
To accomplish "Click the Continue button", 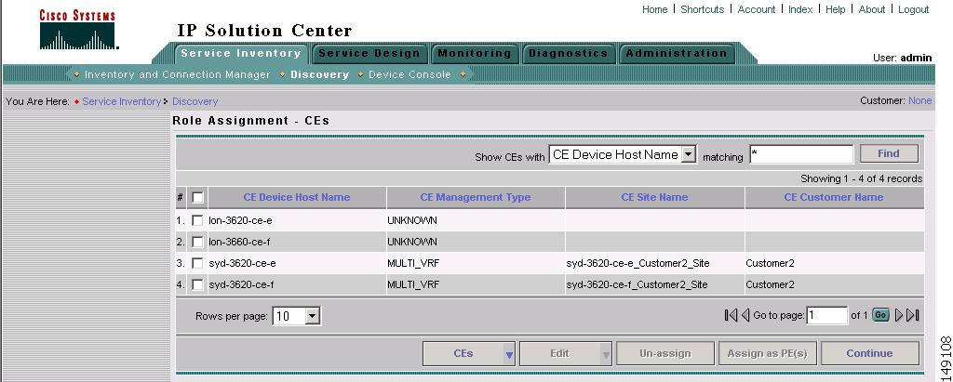I will pyautogui.click(x=870, y=353).
